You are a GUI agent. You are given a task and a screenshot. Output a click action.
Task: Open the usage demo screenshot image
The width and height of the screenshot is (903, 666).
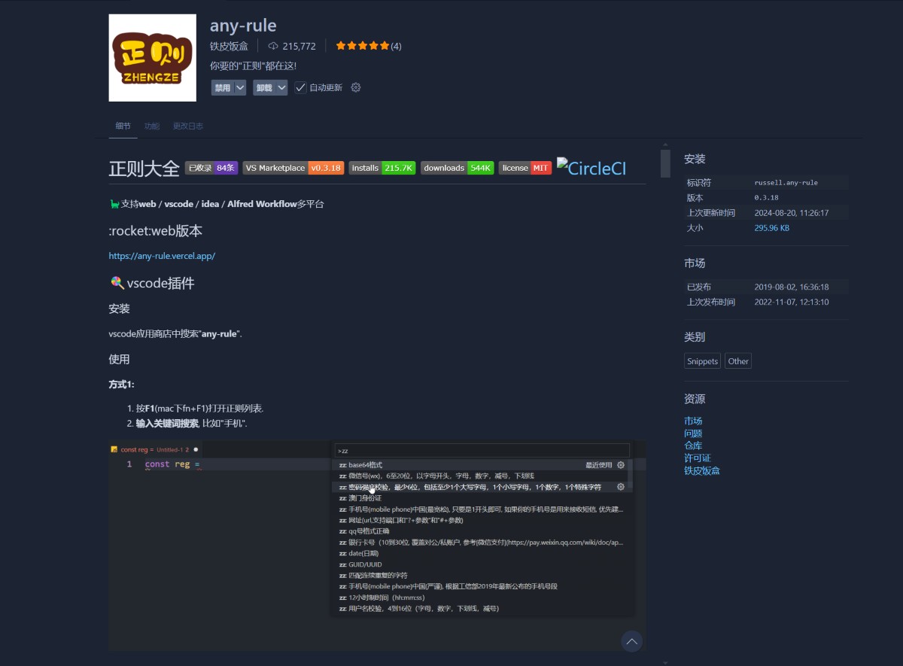(x=377, y=545)
